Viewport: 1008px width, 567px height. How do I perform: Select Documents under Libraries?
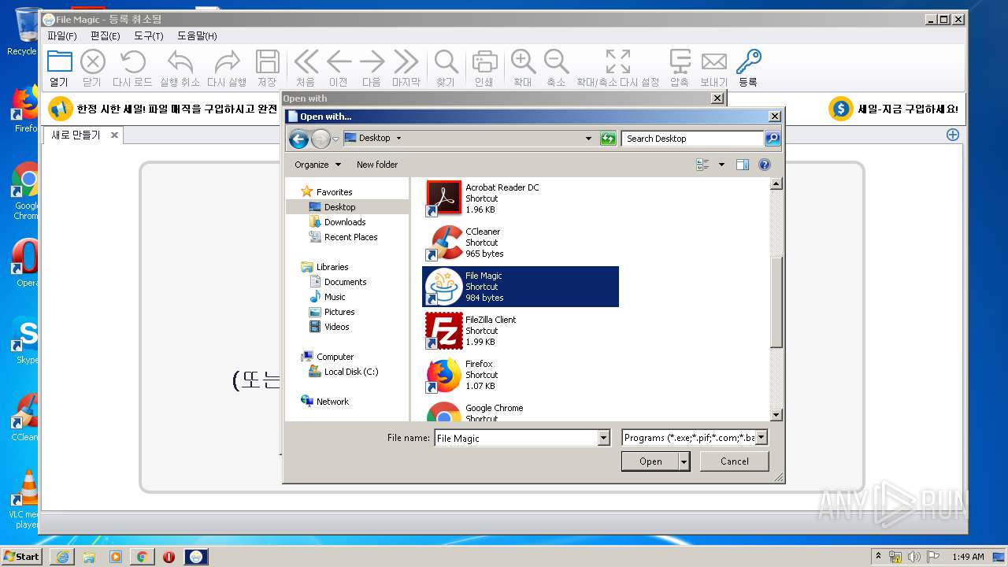coord(345,282)
